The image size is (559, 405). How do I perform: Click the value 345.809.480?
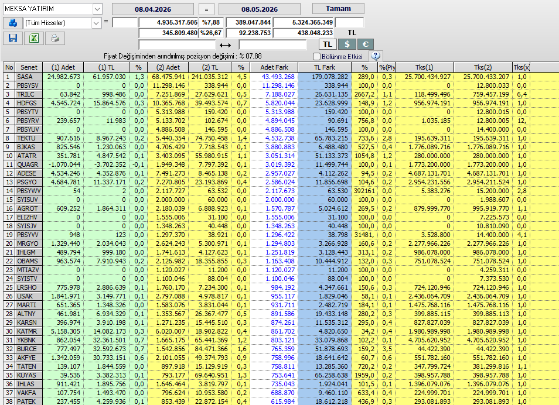[x=169, y=33]
